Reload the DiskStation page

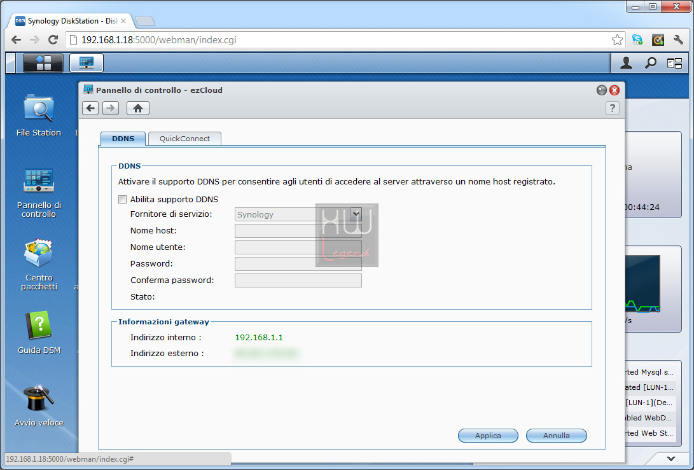click(x=53, y=40)
